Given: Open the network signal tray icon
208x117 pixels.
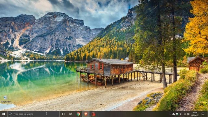Looking at the screenshot, I should coord(185,114).
